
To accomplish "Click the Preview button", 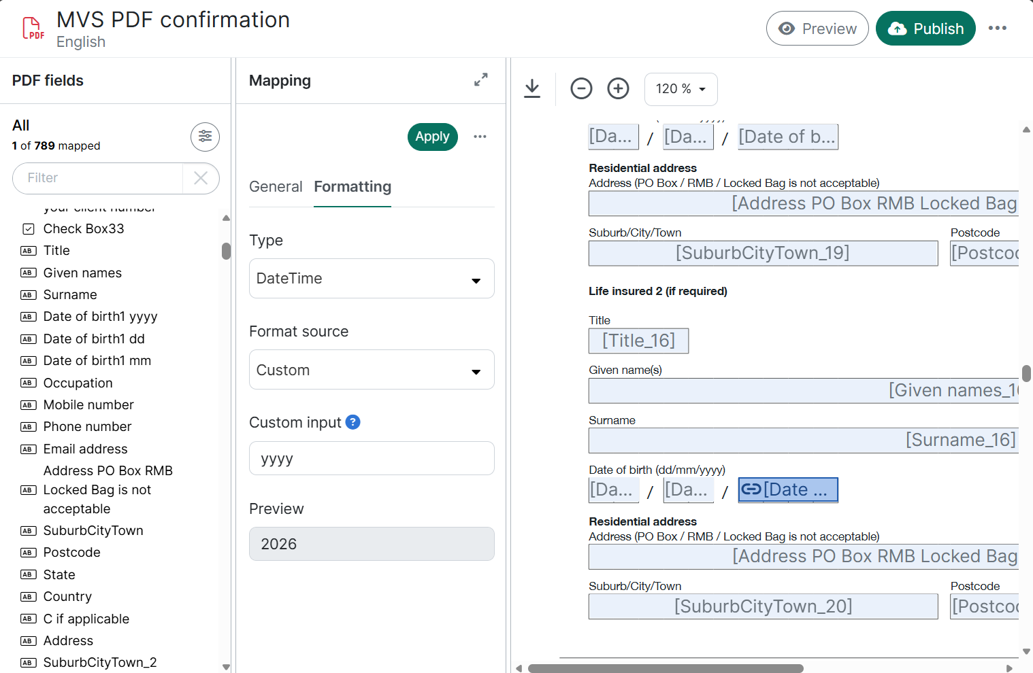I will tap(817, 29).
